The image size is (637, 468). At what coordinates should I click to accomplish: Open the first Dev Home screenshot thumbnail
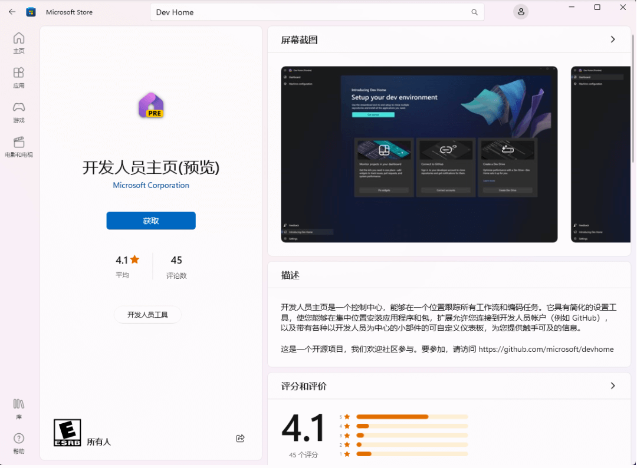point(419,154)
